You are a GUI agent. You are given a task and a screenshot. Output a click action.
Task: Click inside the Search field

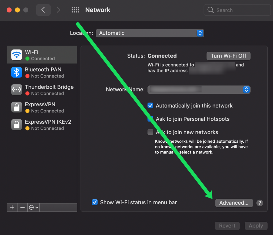(x=237, y=10)
